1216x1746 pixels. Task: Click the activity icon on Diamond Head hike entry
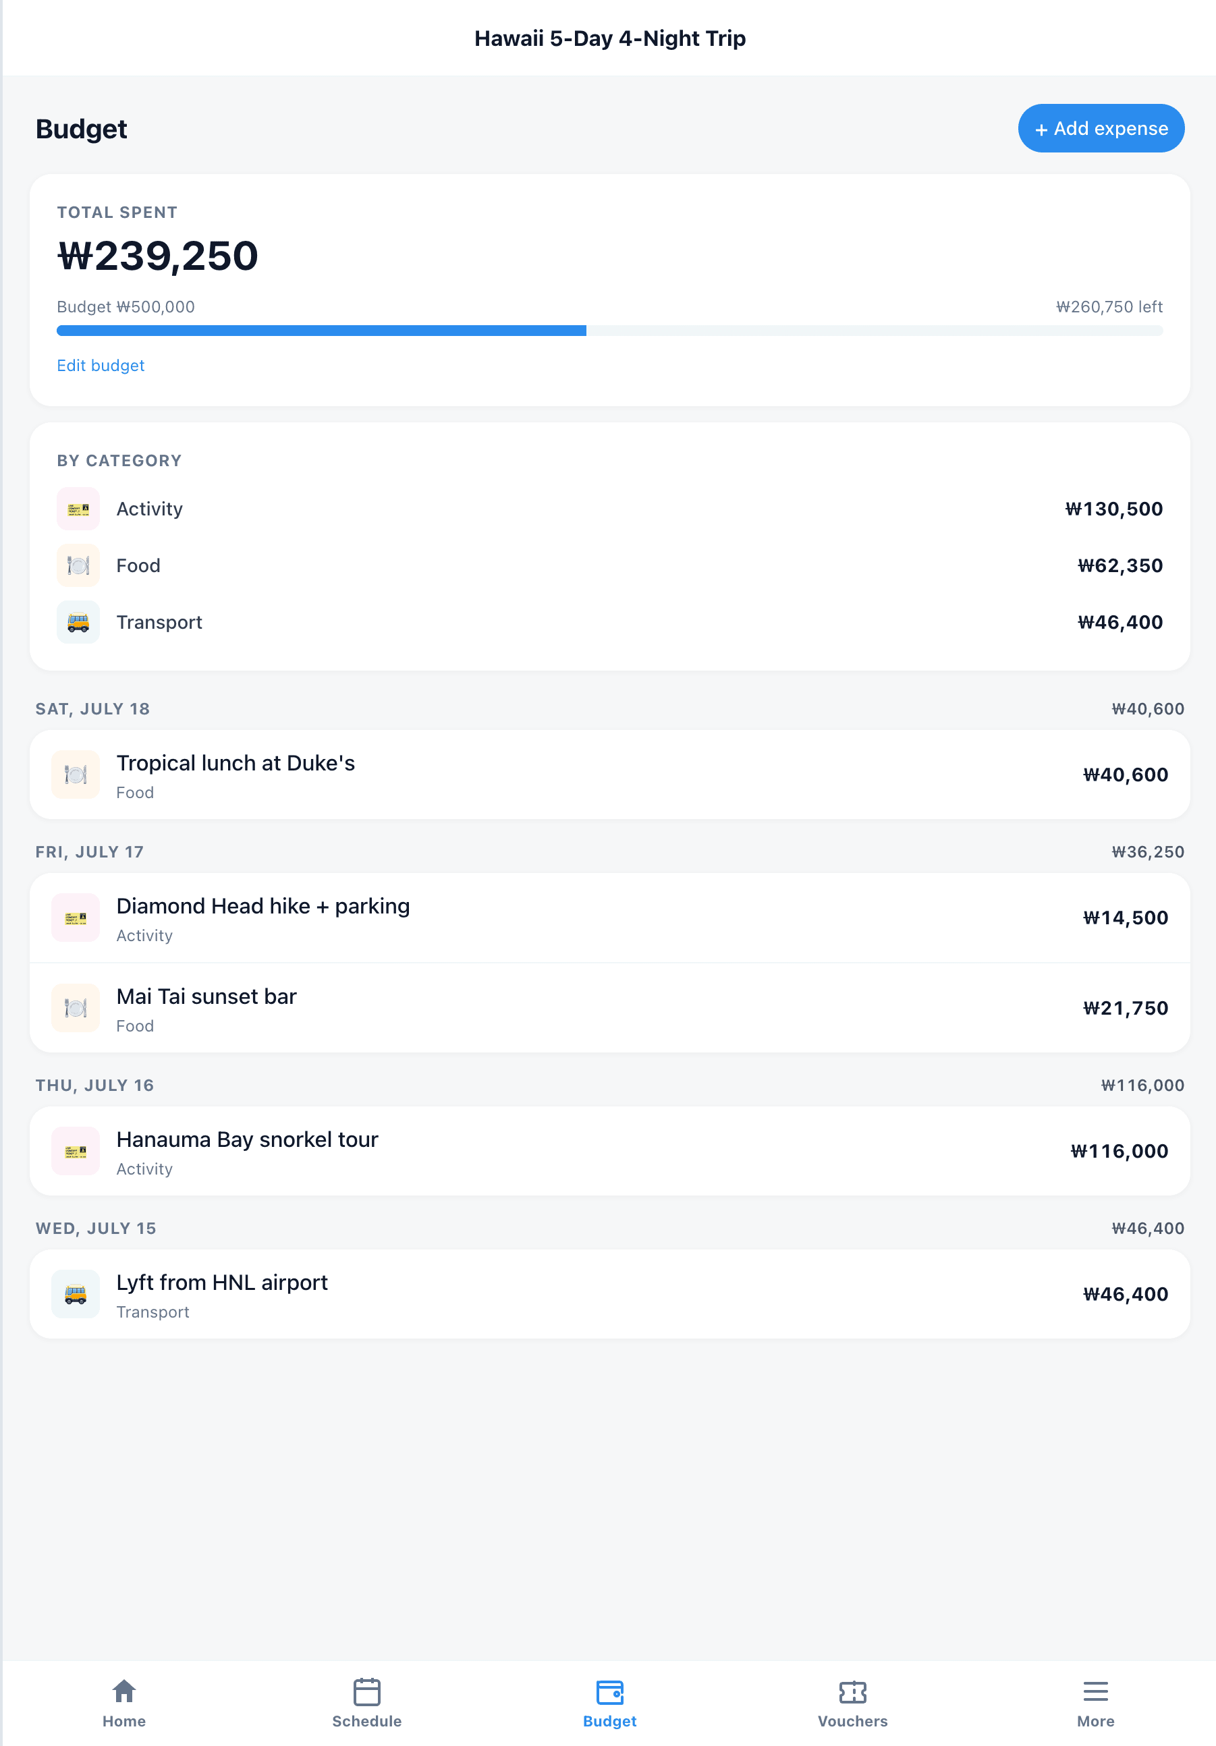pos(74,917)
